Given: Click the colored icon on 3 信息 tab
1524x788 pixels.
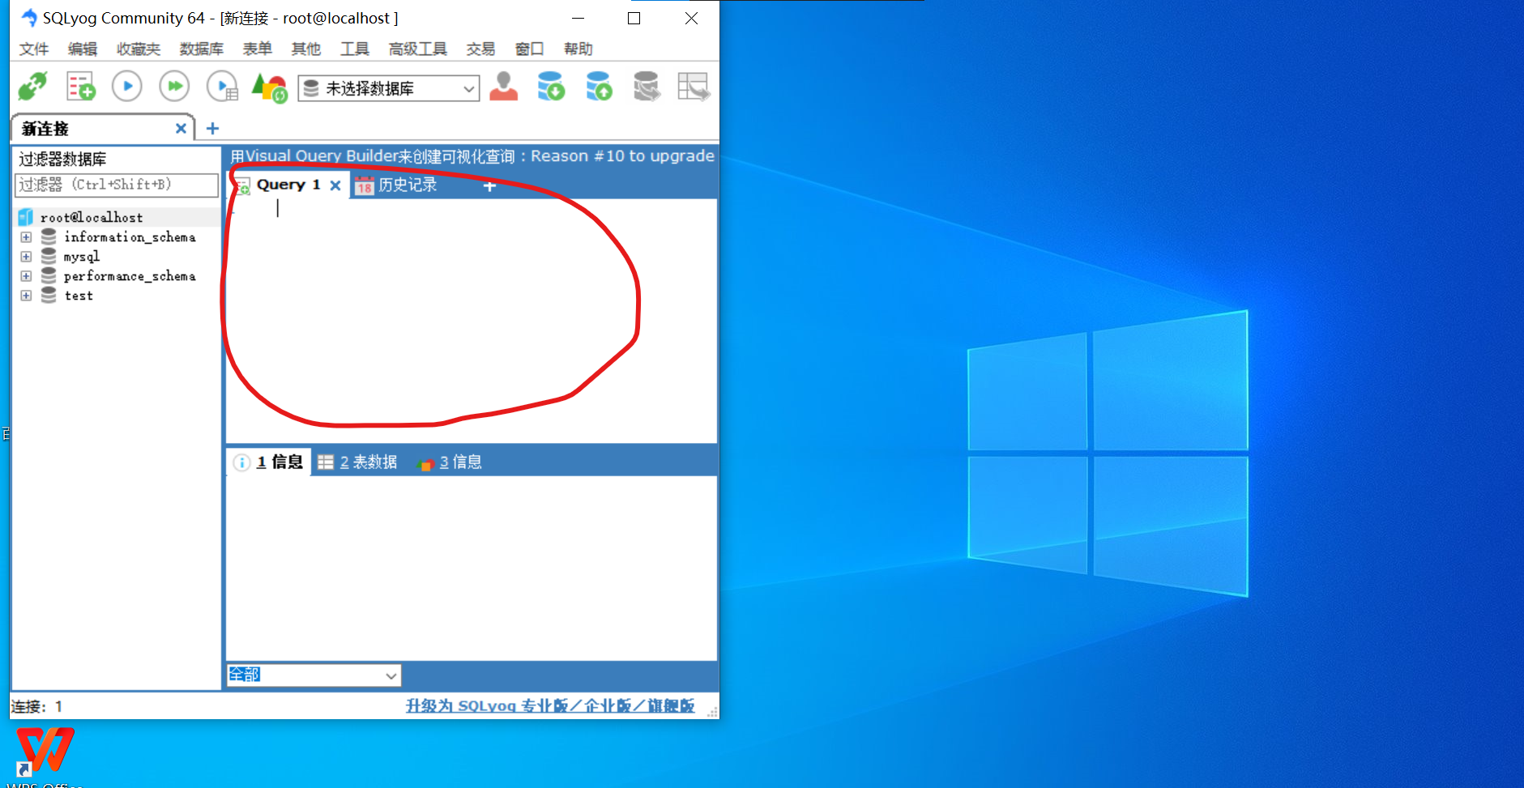Looking at the screenshot, I should [x=425, y=463].
